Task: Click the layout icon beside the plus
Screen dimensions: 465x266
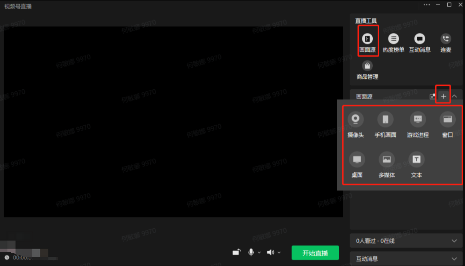Action: [x=433, y=96]
